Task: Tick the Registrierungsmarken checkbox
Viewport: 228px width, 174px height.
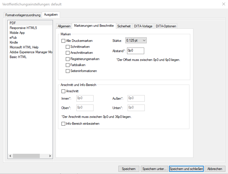Action: (x=68, y=59)
